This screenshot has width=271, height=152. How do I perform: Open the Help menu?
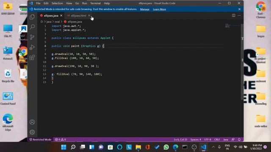107,3
